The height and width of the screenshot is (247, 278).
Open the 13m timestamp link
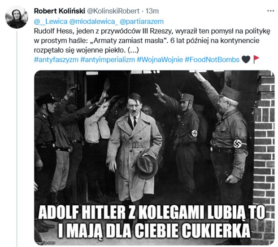coord(152,11)
